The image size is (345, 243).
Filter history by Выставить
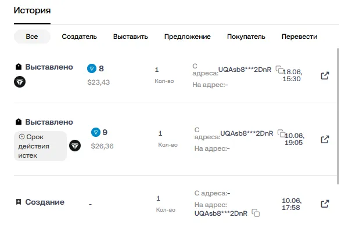tap(131, 37)
